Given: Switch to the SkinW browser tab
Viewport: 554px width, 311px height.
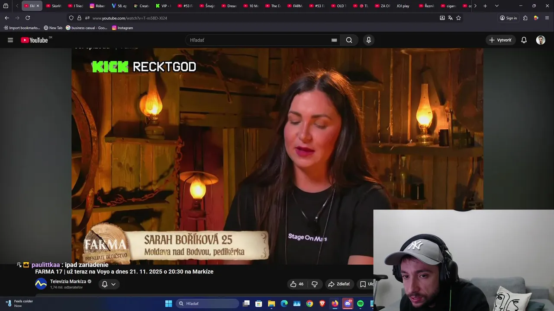Looking at the screenshot, I should (54, 6).
